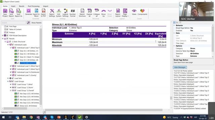
Task: Open the Unit System settings
Action: pos(59,13)
